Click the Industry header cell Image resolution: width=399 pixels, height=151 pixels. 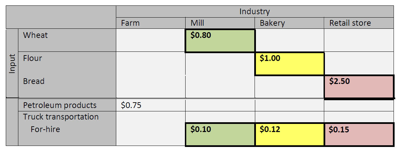point(255,12)
